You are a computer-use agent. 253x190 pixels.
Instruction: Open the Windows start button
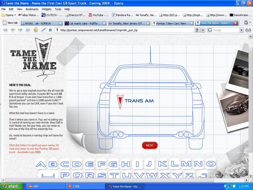(x=12, y=187)
